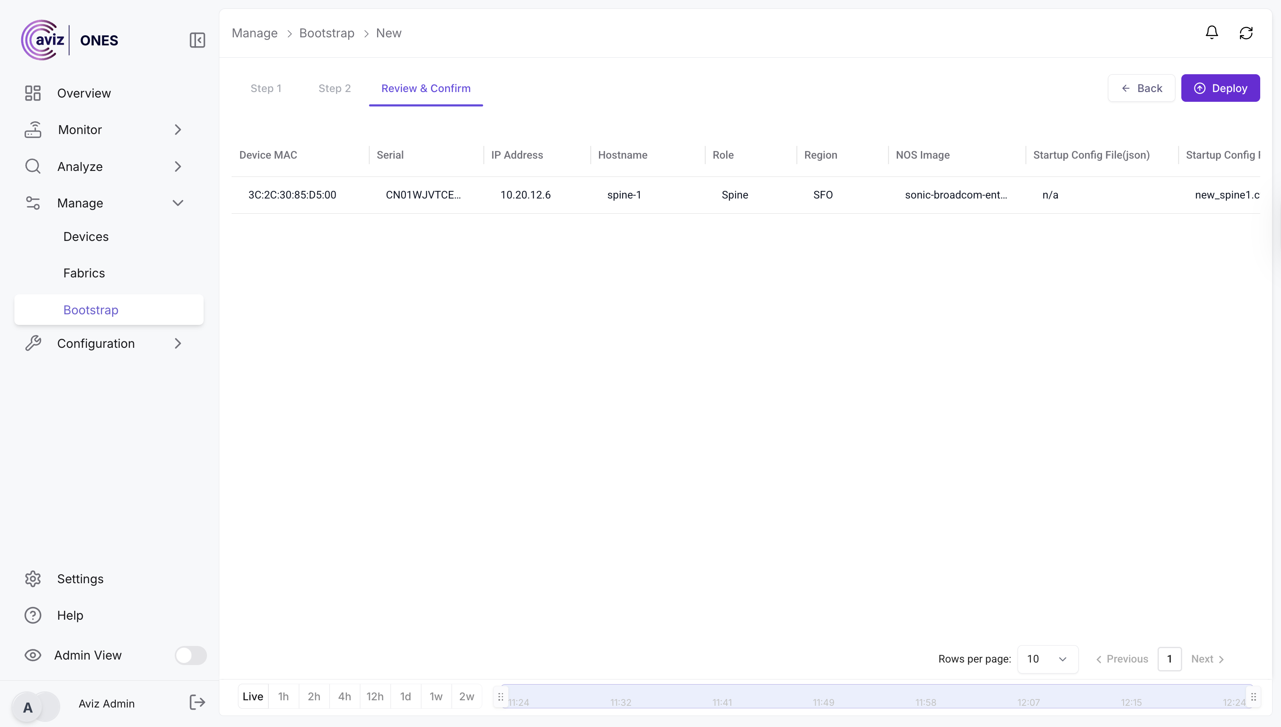This screenshot has width=1281, height=727.
Task: Open the notifications bell
Action: [1211, 33]
